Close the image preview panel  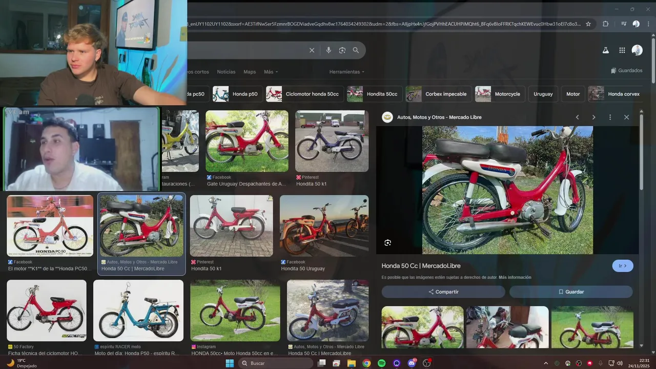click(626, 117)
